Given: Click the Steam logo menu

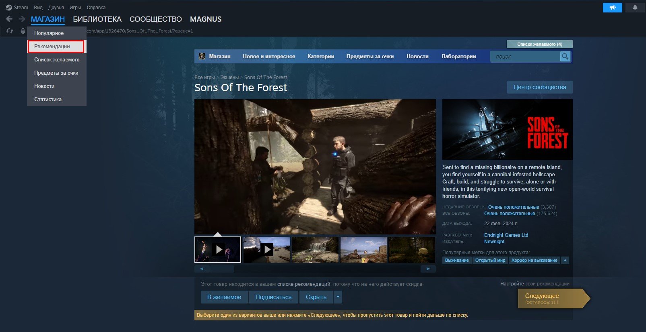Looking at the screenshot, I should (17, 7).
